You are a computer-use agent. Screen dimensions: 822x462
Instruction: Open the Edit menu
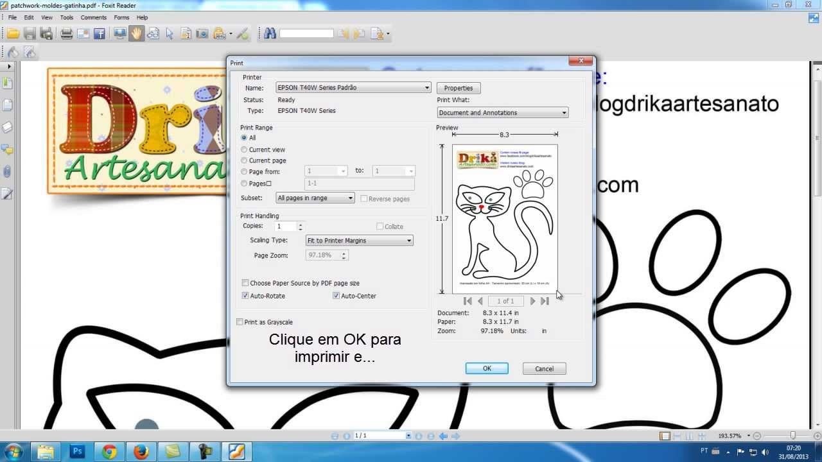tap(29, 17)
